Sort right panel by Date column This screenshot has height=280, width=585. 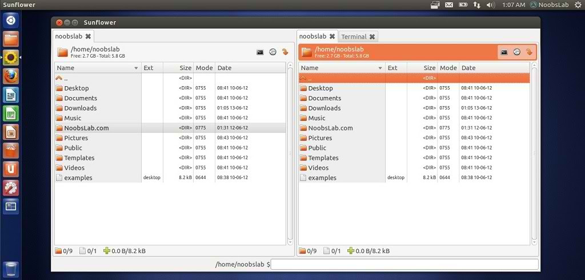coord(494,68)
